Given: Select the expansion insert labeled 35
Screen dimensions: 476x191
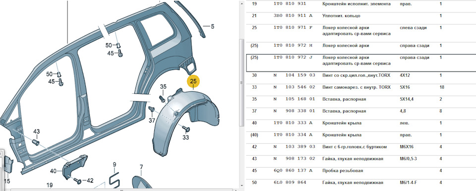Looking at the screenshot, I should 162,98.
